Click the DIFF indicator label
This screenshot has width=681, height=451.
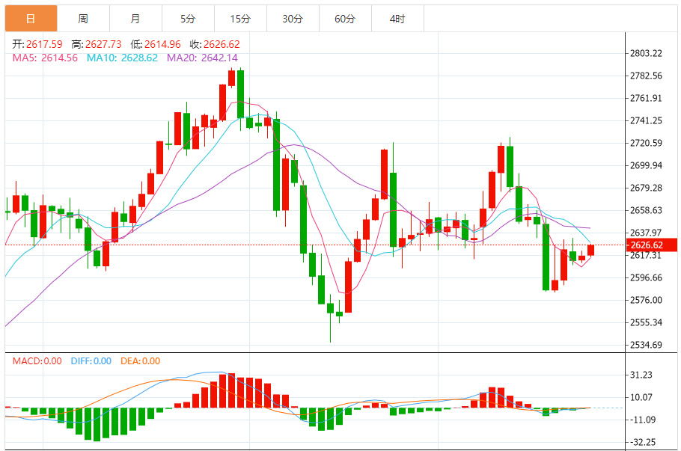[x=91, y=361]
